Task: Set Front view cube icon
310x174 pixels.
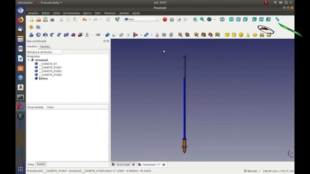Action: pos(231,19)
